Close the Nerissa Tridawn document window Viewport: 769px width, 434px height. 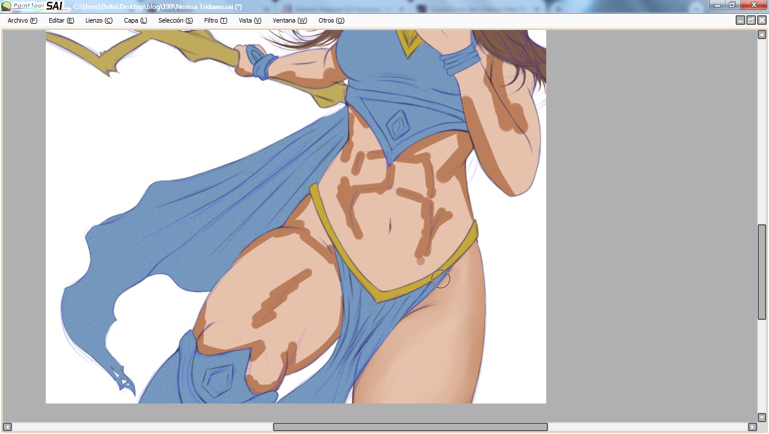coord(762,20)
